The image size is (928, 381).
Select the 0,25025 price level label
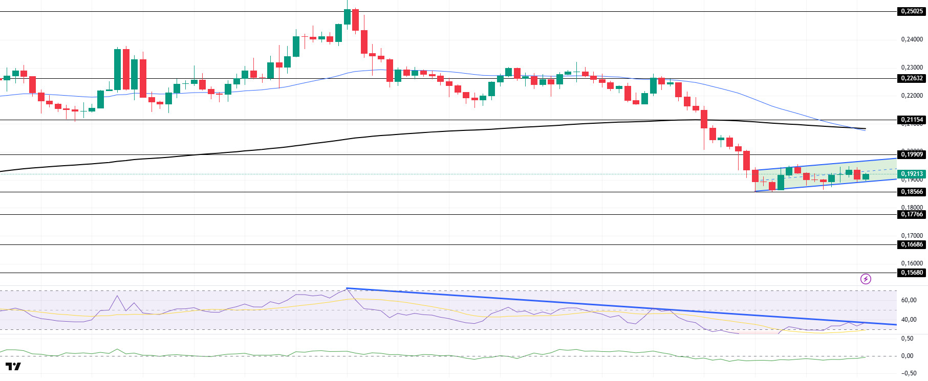[912, 11]
